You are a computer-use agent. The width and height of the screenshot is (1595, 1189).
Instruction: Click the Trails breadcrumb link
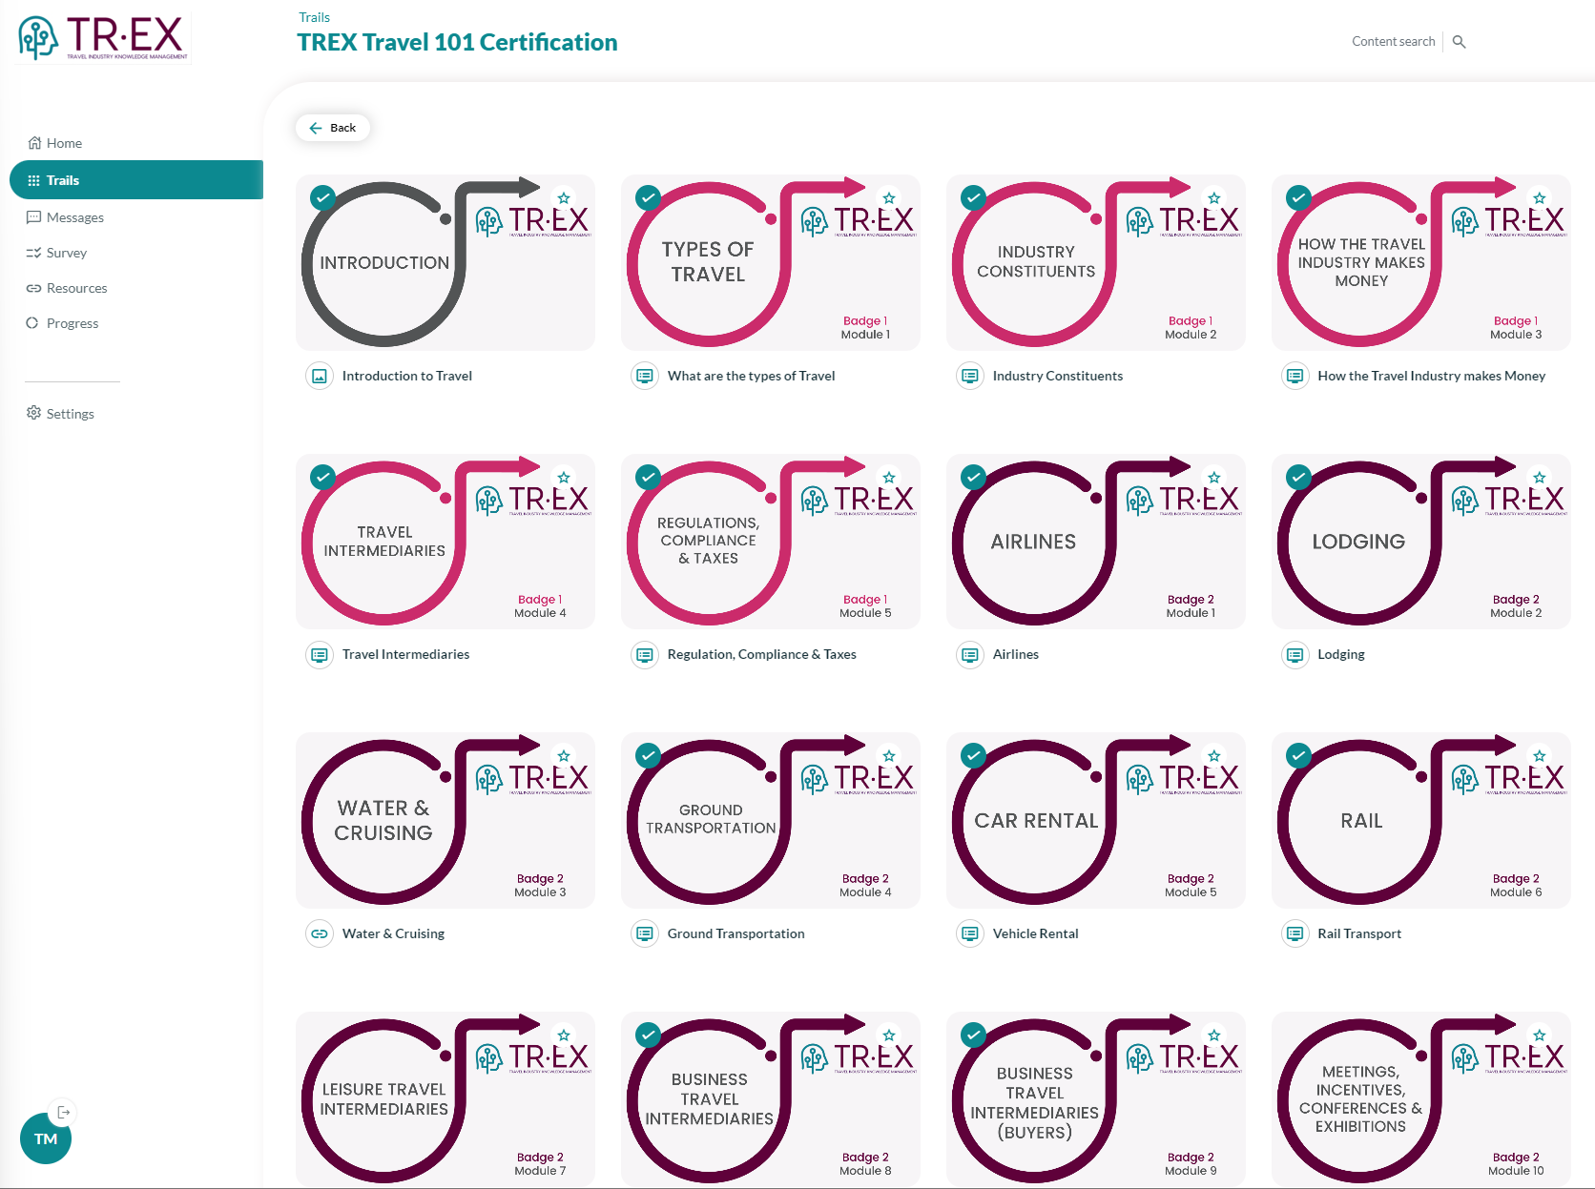click(314, 17)
